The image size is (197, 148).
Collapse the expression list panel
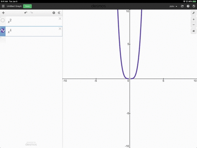59,13
